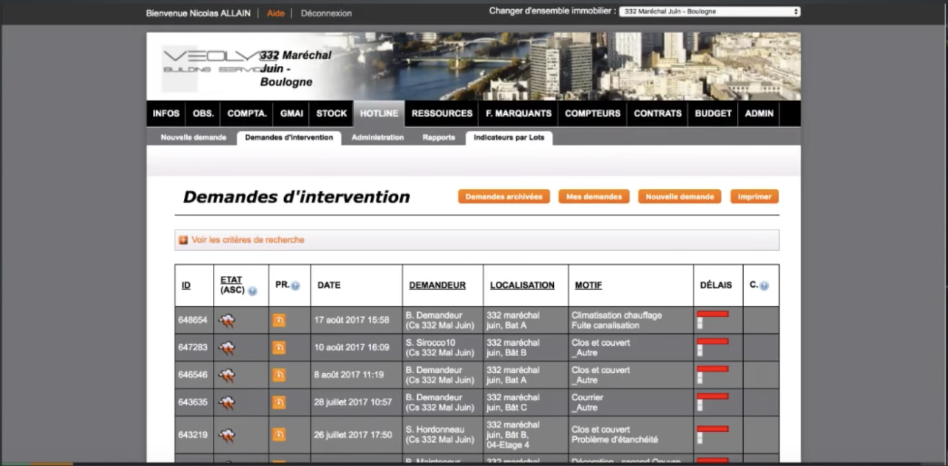Open the CONTRATS menu
The height and width of the screenshot is (466, 948).
click(x=658, y=113)
